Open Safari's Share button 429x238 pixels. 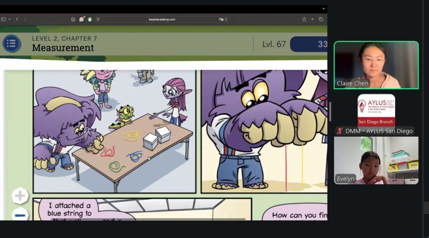coord(304,19)
